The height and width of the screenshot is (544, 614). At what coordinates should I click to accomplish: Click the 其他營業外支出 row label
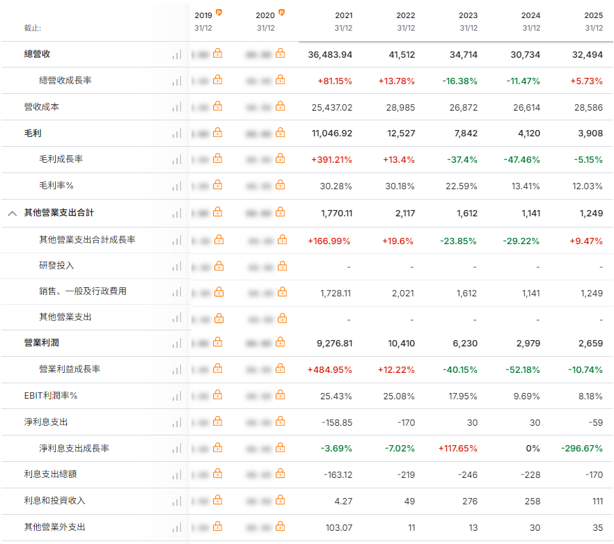55,527
